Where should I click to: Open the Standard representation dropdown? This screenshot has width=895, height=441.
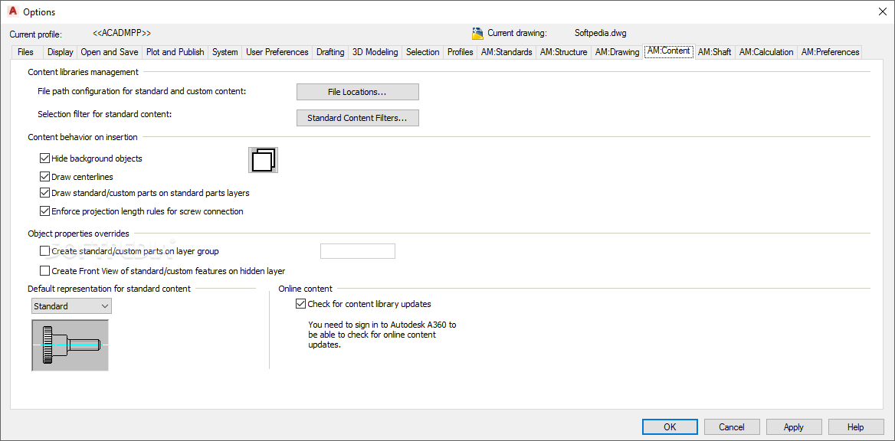pos(72,306)
